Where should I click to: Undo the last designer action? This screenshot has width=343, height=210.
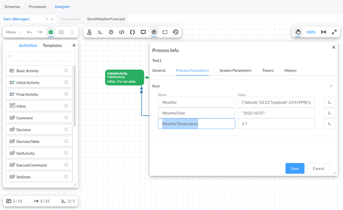29,32
